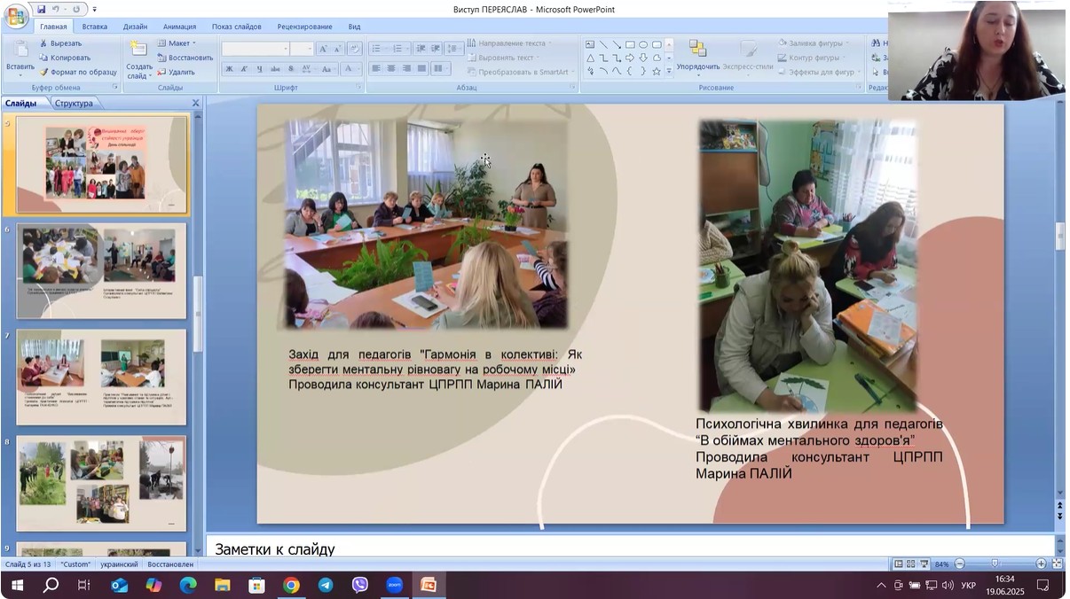
Task: Decrease list indent level
Action: [421, 48]
